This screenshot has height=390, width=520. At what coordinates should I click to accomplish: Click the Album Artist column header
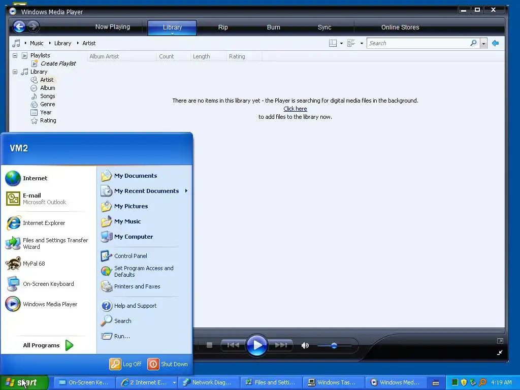pyautogui.click(x=121, y=56)
